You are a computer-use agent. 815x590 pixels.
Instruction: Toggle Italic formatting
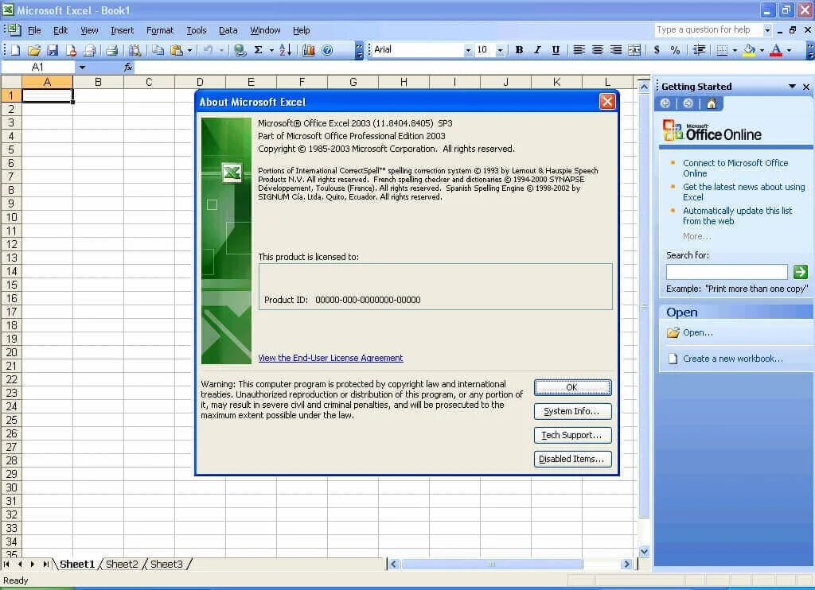point(537,50)
